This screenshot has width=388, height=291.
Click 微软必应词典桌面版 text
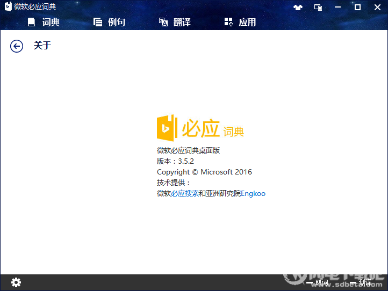188,150
